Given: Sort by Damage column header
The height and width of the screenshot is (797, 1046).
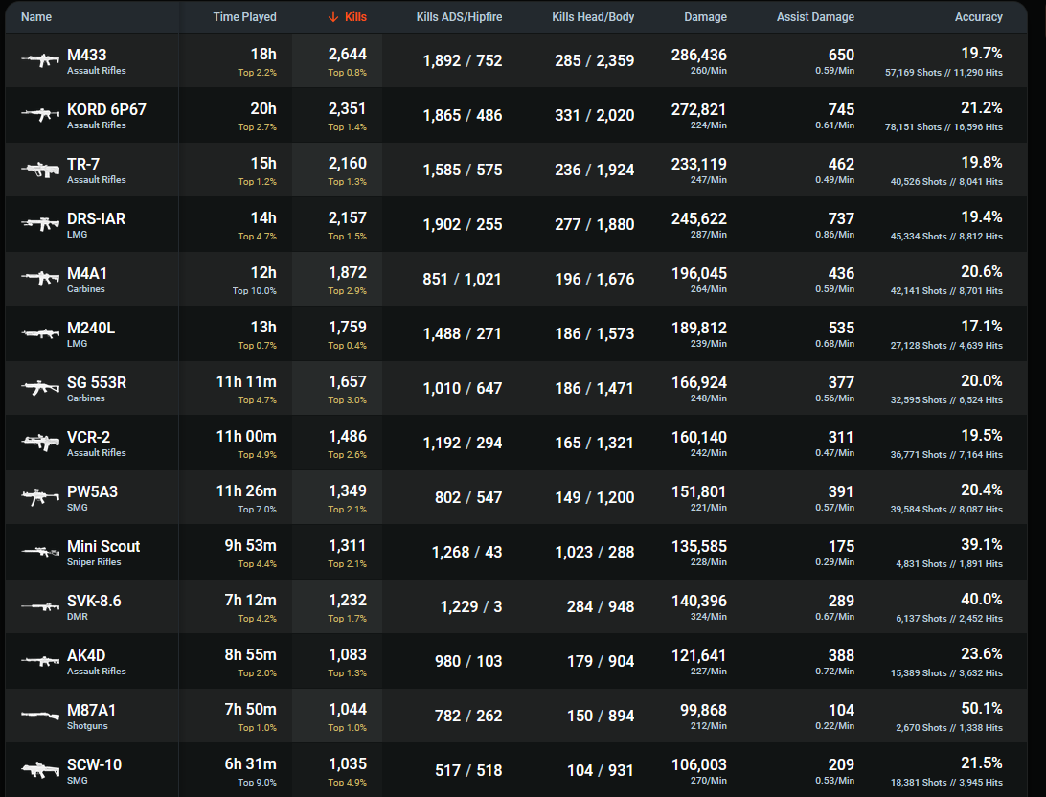Looking at the screenshot, I should click(705, 17).
